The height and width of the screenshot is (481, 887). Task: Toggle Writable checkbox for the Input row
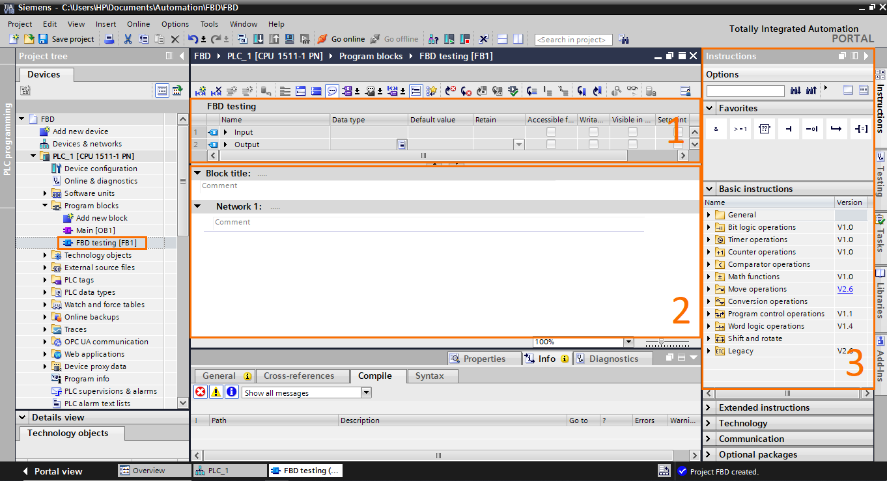pos(593,132)
